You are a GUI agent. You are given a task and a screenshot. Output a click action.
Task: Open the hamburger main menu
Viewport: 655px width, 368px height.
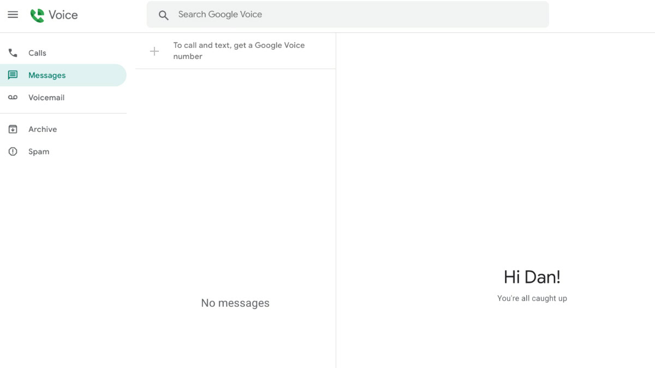13,15
